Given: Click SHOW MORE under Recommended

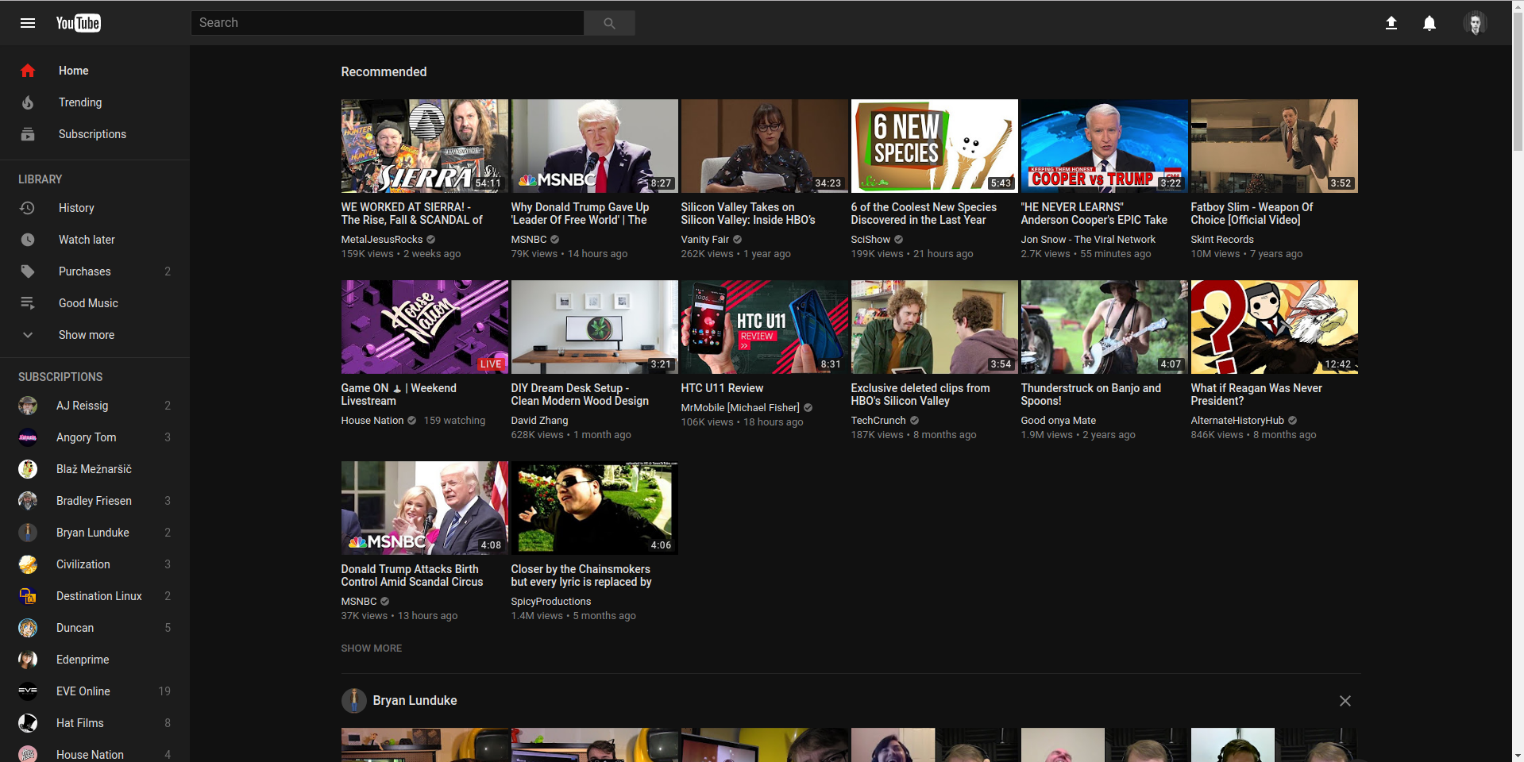Looking at the screenshot, I should click(x=372, y=648).
